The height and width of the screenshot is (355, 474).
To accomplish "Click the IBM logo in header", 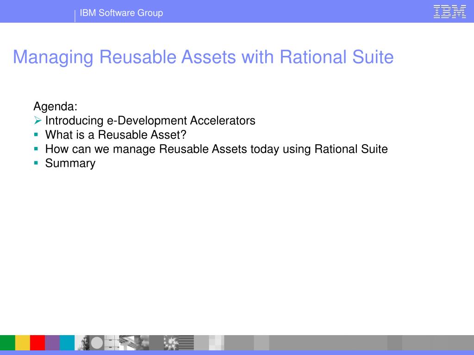I will [449, 12].
